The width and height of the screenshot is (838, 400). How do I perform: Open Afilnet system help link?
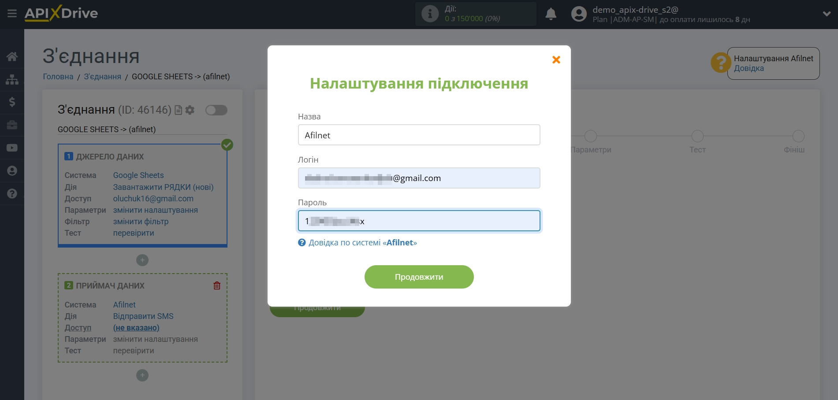point(362,243)
